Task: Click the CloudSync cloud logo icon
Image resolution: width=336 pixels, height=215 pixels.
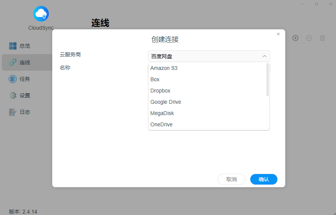Action: coord(41,14)
